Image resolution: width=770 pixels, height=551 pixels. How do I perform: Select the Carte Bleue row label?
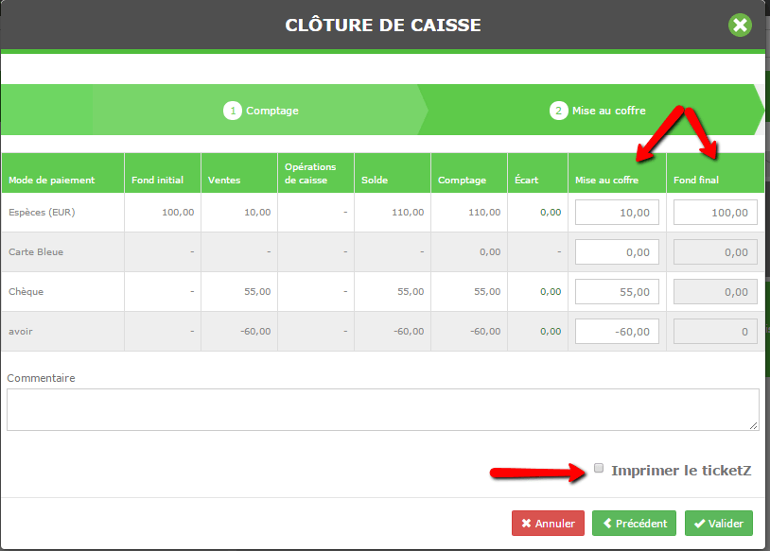[x=36, y=252]
